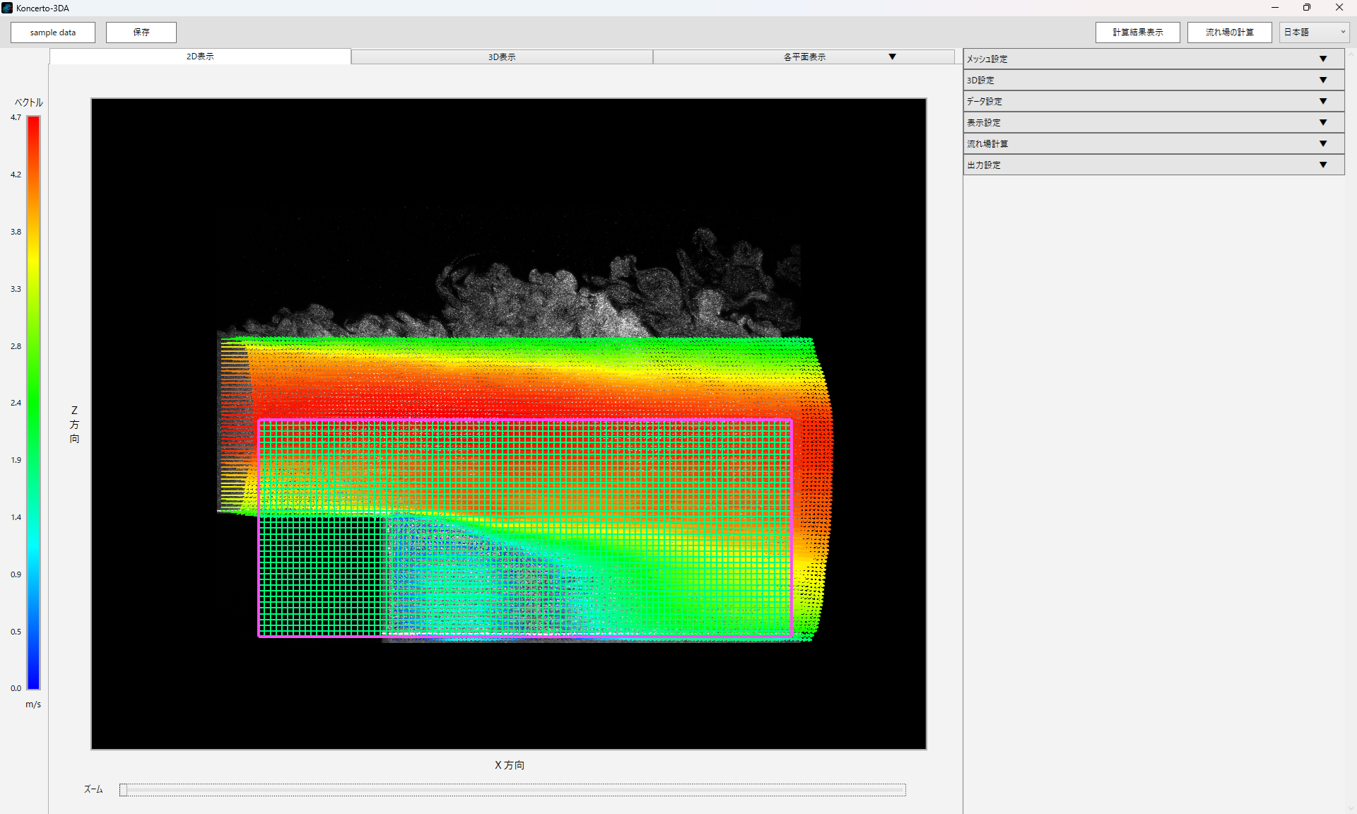Viewport: 1357px width, 814px height.
Task: Expand the メッシュ設定 panel arrow
Action: (1322, 59)
